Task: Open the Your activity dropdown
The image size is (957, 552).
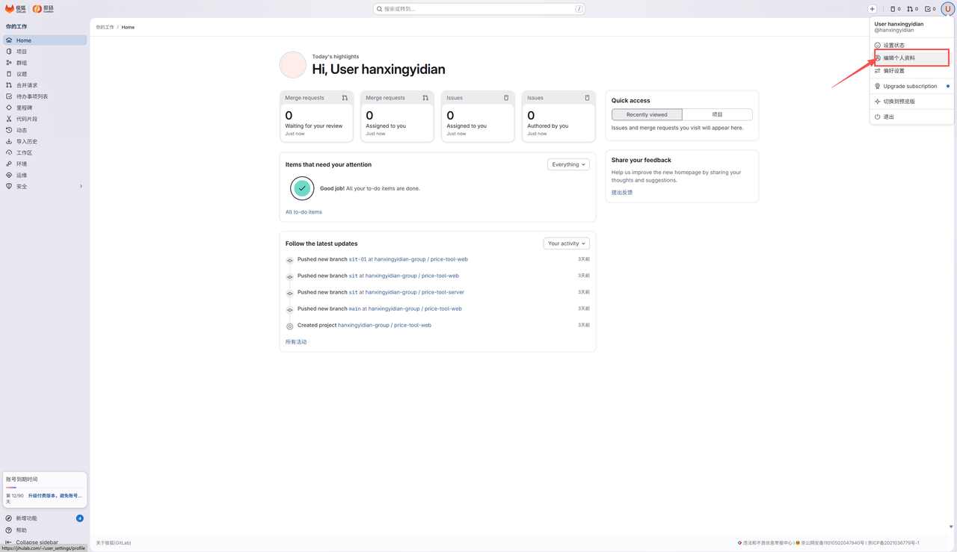Action: click(x=566, y=244)
